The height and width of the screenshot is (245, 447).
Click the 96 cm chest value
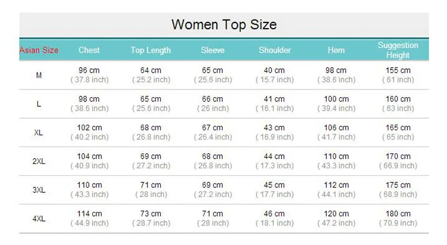click(x=89, y=70)
